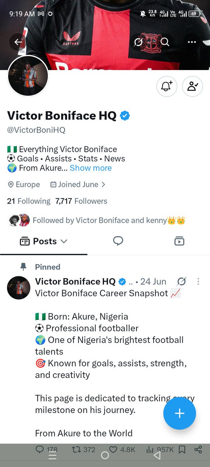Open the profile picture
210x467 pixels.
pos(28,76)
